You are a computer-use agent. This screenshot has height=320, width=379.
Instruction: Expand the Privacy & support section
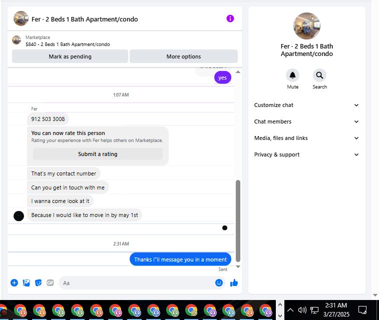click(x=306, y=154)
